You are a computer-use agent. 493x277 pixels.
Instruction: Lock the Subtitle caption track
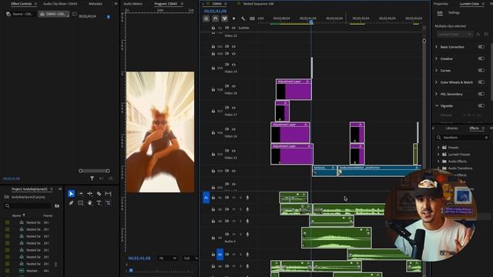(213, 28)
